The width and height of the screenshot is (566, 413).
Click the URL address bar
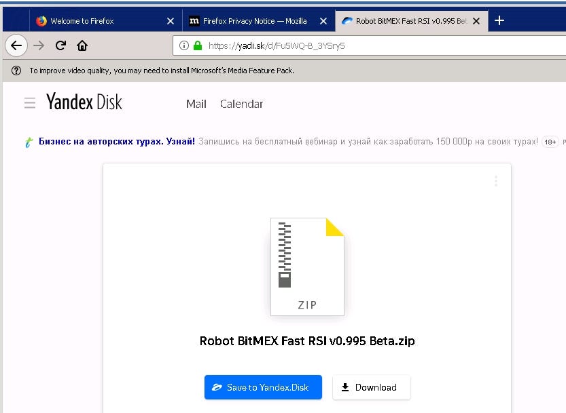tap(368, 45)
